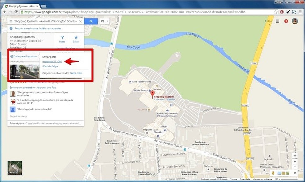
Task: Send to motorola XT1097 device
Action: [x=52, y=62]
